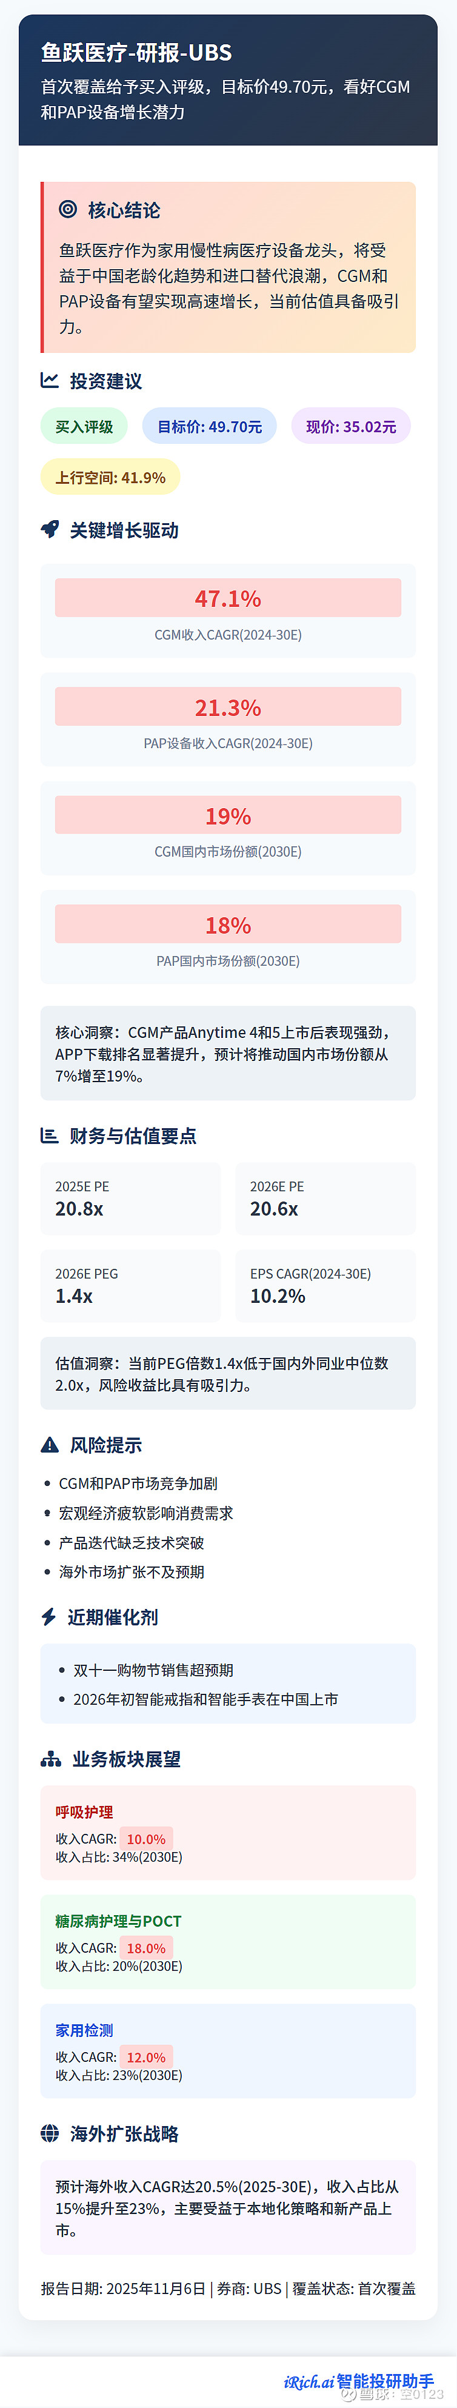This screenshot has height=2408, width=457.
Task: Click the yellow 上行空间: 41.9% badge
Action: coord(110,478)
